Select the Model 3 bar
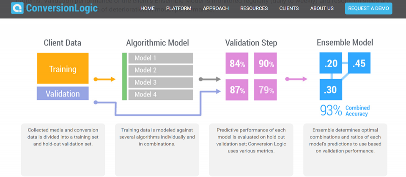The width and height of the screenshot is (406, 177). click(161, 83)
